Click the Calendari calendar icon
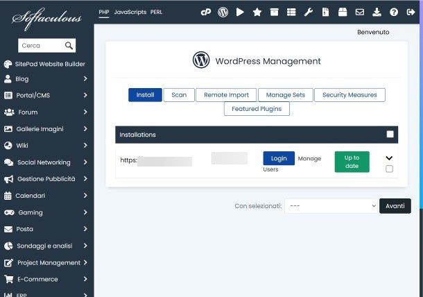 coord(8,196)
